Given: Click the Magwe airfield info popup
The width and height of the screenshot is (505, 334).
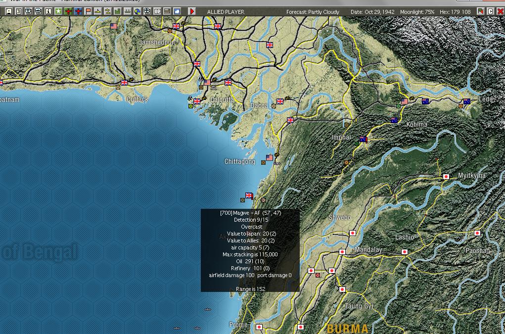Looking at the screenshot, I should (x=250, y=250).
